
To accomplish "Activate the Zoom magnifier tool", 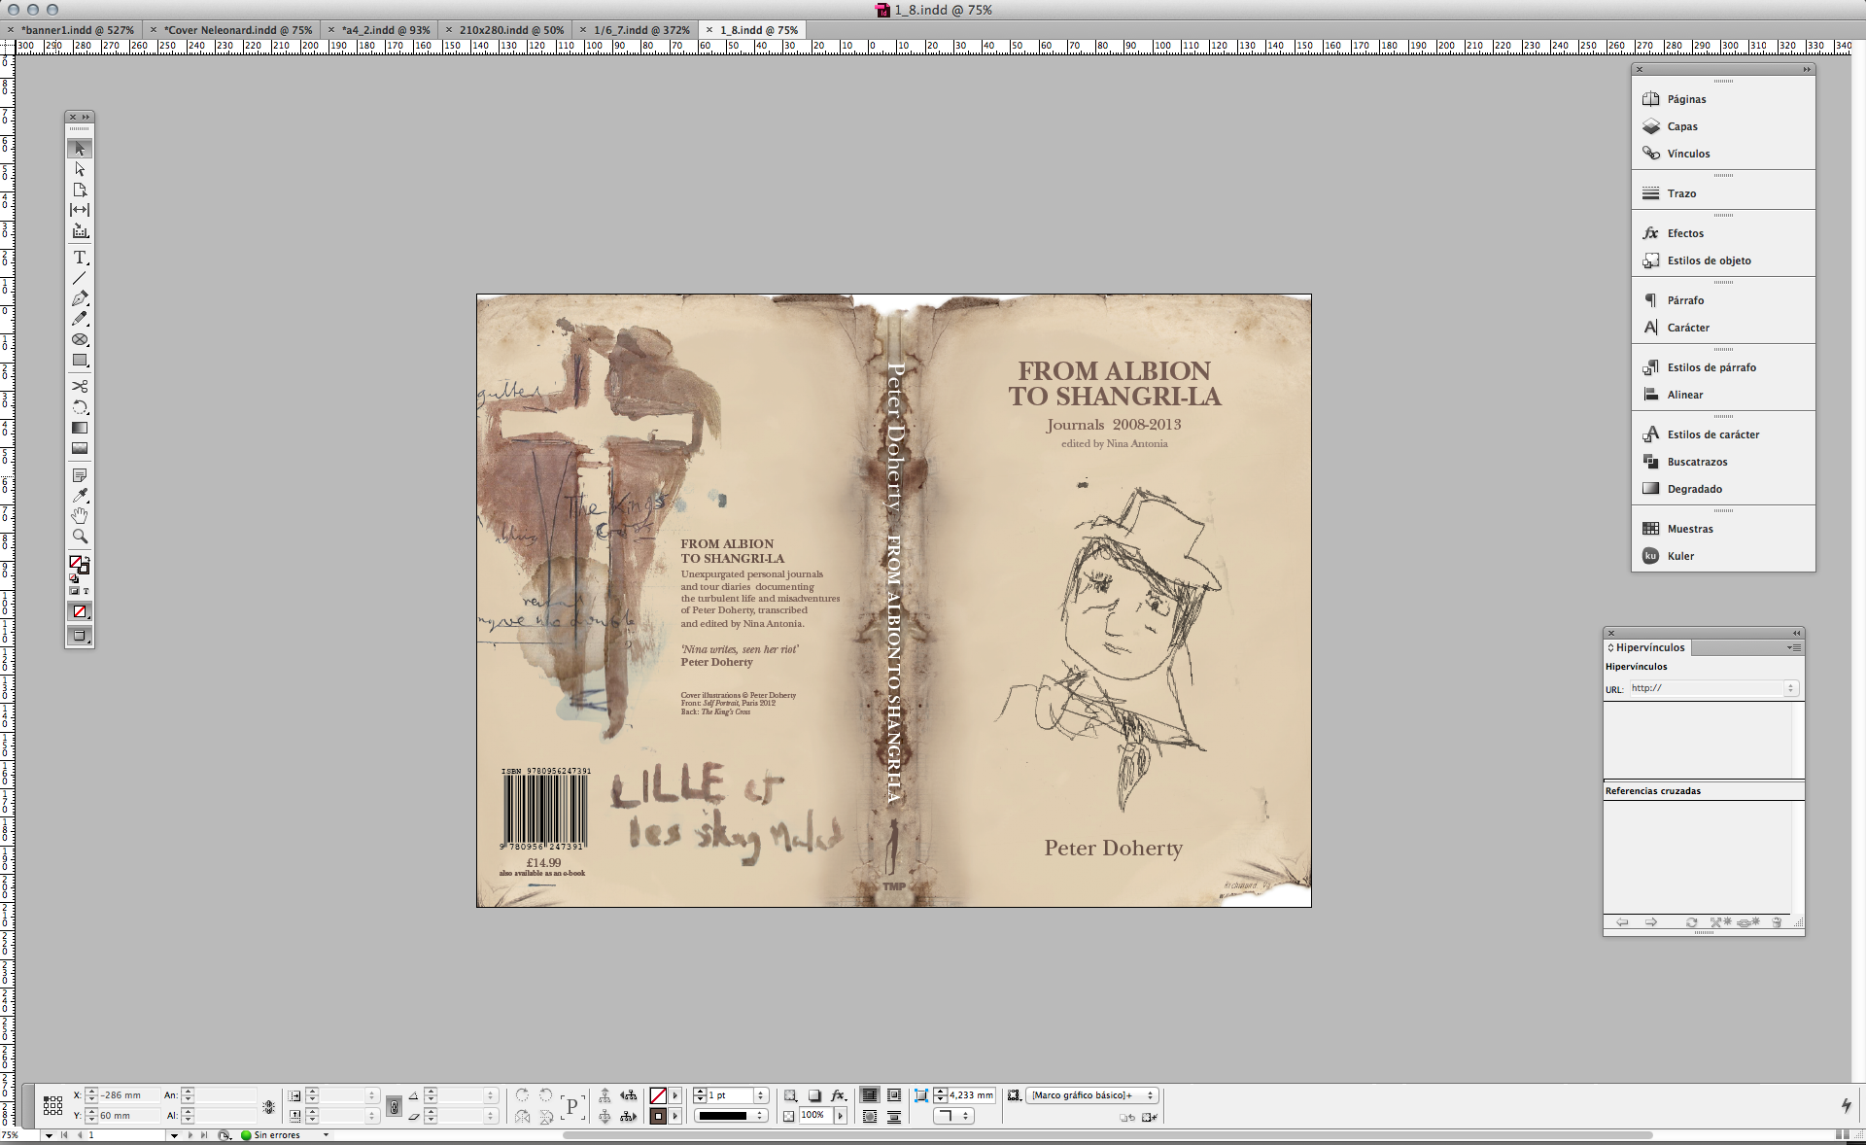I will [80, 536].
